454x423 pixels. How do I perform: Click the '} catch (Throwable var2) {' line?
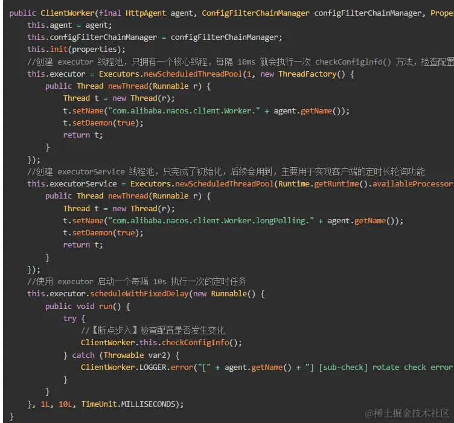pos(121,355)
